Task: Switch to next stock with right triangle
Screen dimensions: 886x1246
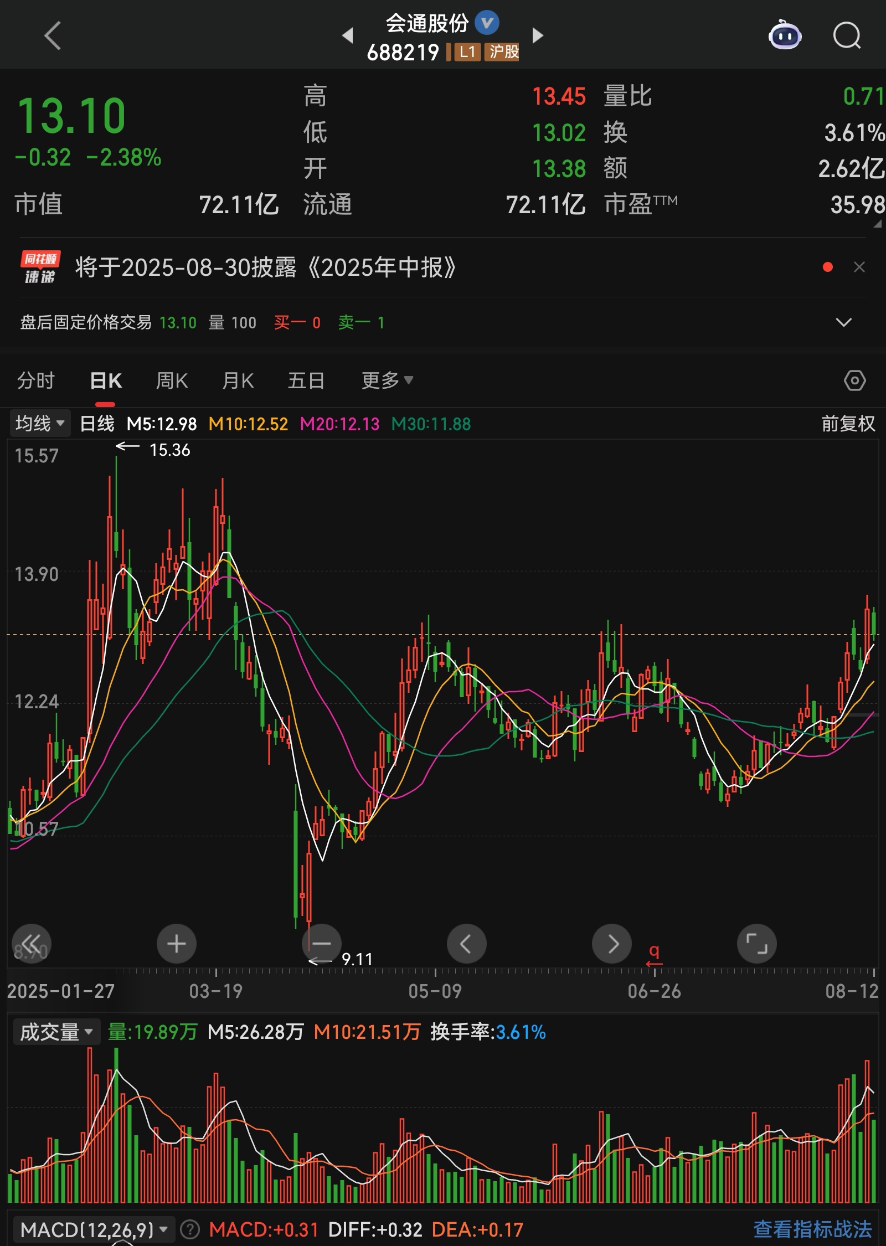Action: 538,36
